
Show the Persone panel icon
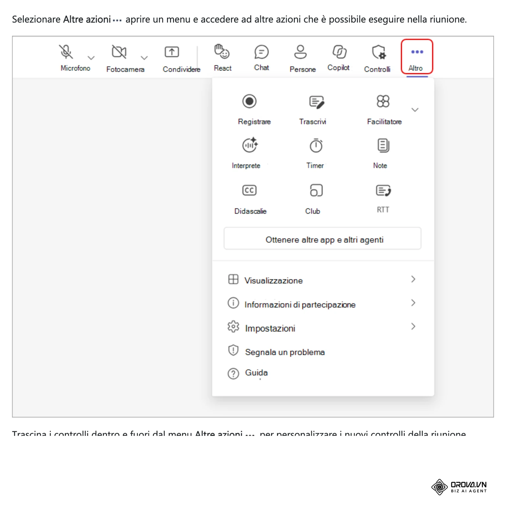pos(300,52)
